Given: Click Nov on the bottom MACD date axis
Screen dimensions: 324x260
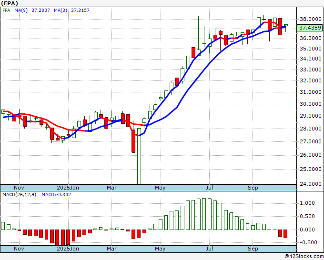Looking at the screenshot, I should (19, 249).
